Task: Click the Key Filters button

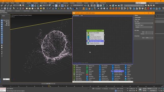Action: tap(153, 91)
